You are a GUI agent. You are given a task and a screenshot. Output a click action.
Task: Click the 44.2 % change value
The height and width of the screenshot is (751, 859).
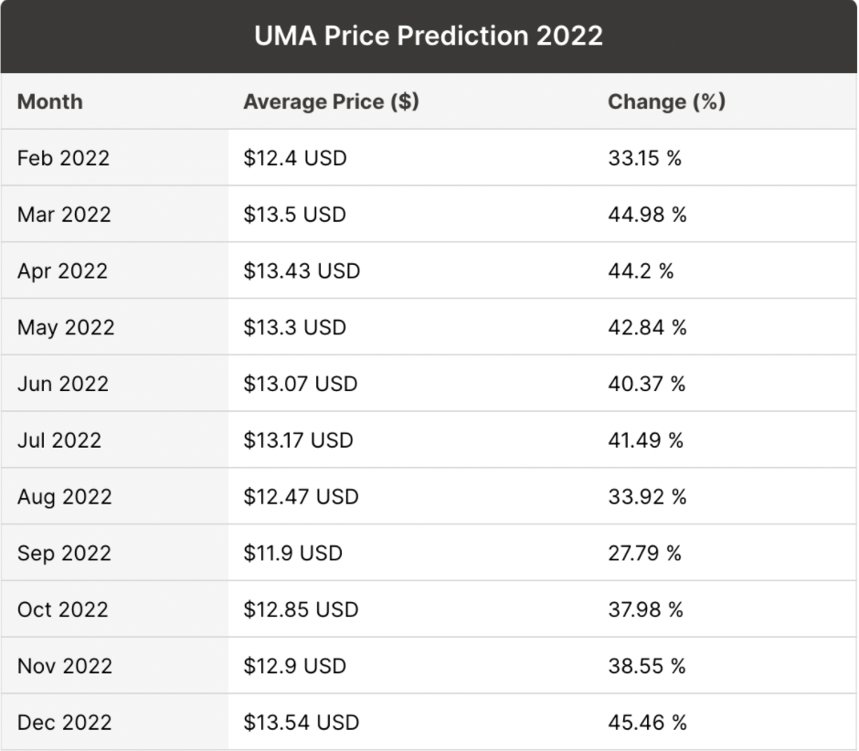click(641, 271)
